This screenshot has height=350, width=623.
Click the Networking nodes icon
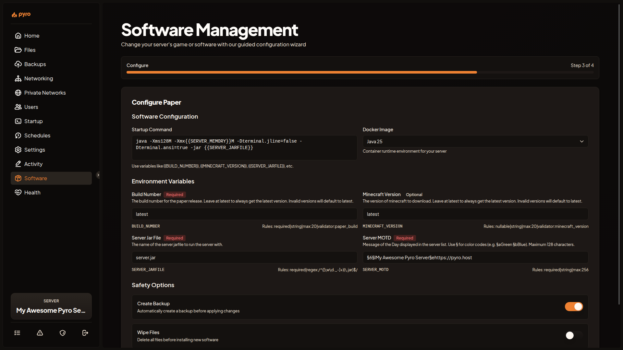pyautogui.click(x=18, y=78)
